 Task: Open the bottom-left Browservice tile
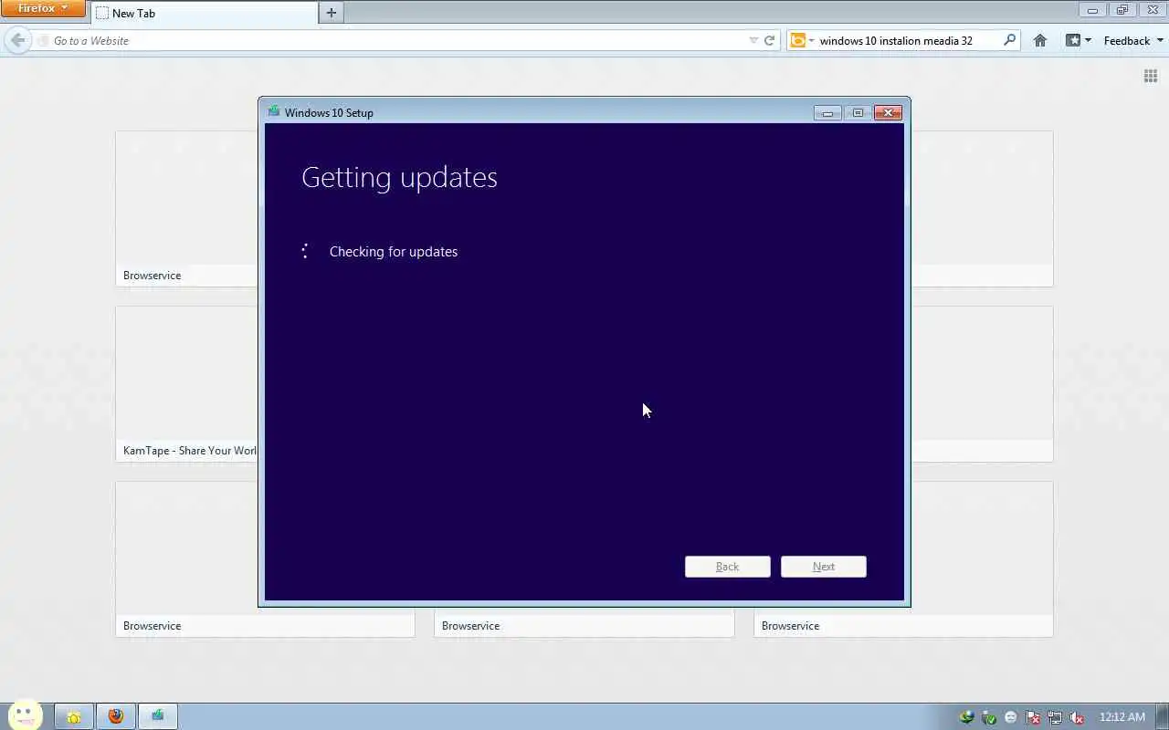point(265,558)
